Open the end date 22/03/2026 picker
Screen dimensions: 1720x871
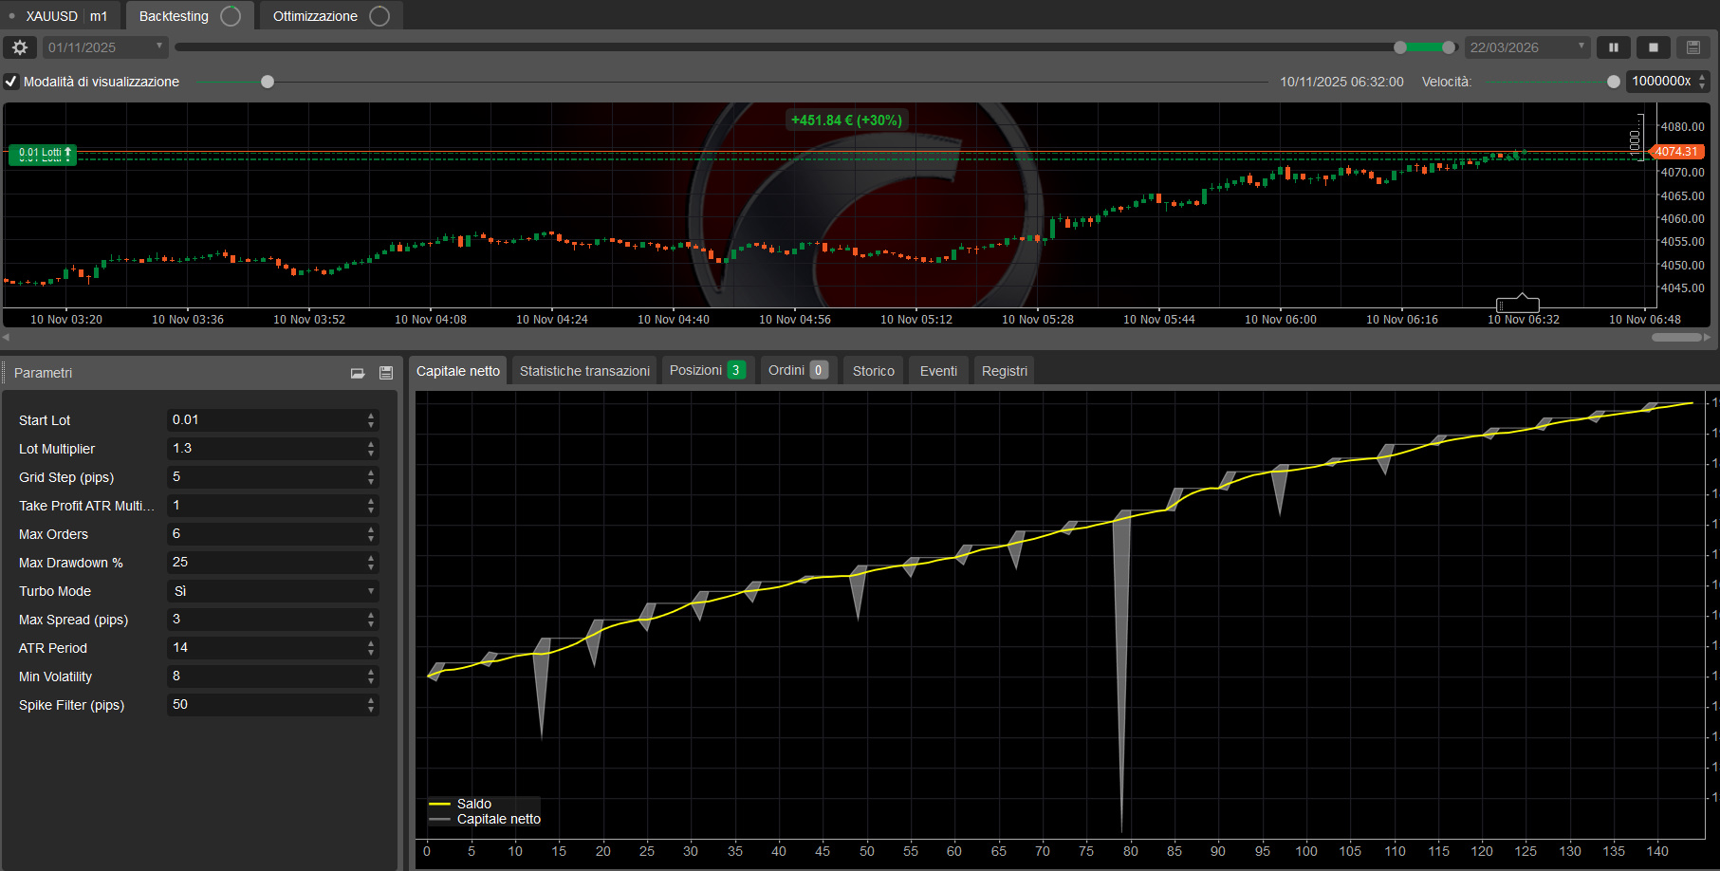click(x=1526, y=47)
